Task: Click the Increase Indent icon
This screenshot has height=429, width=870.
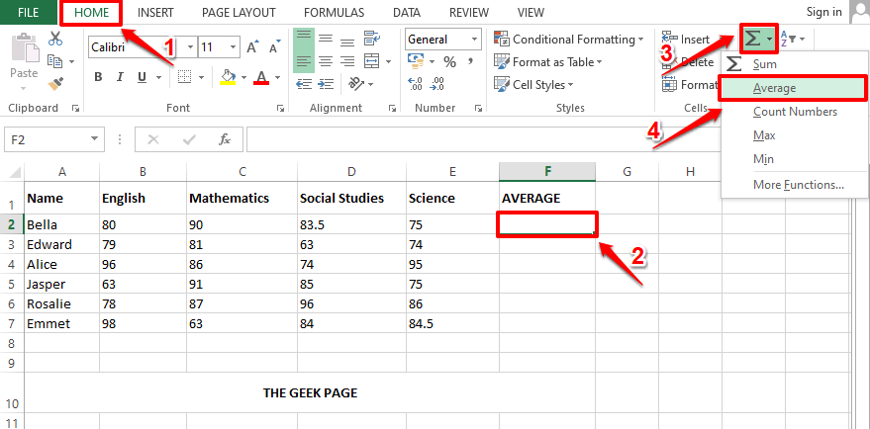Action: tap(326, 84)
